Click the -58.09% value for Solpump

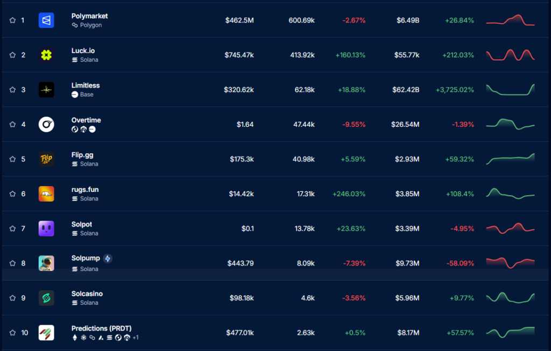460,263
